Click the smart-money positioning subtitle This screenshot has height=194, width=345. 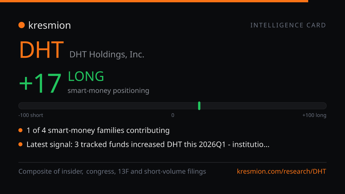point(108,91)
